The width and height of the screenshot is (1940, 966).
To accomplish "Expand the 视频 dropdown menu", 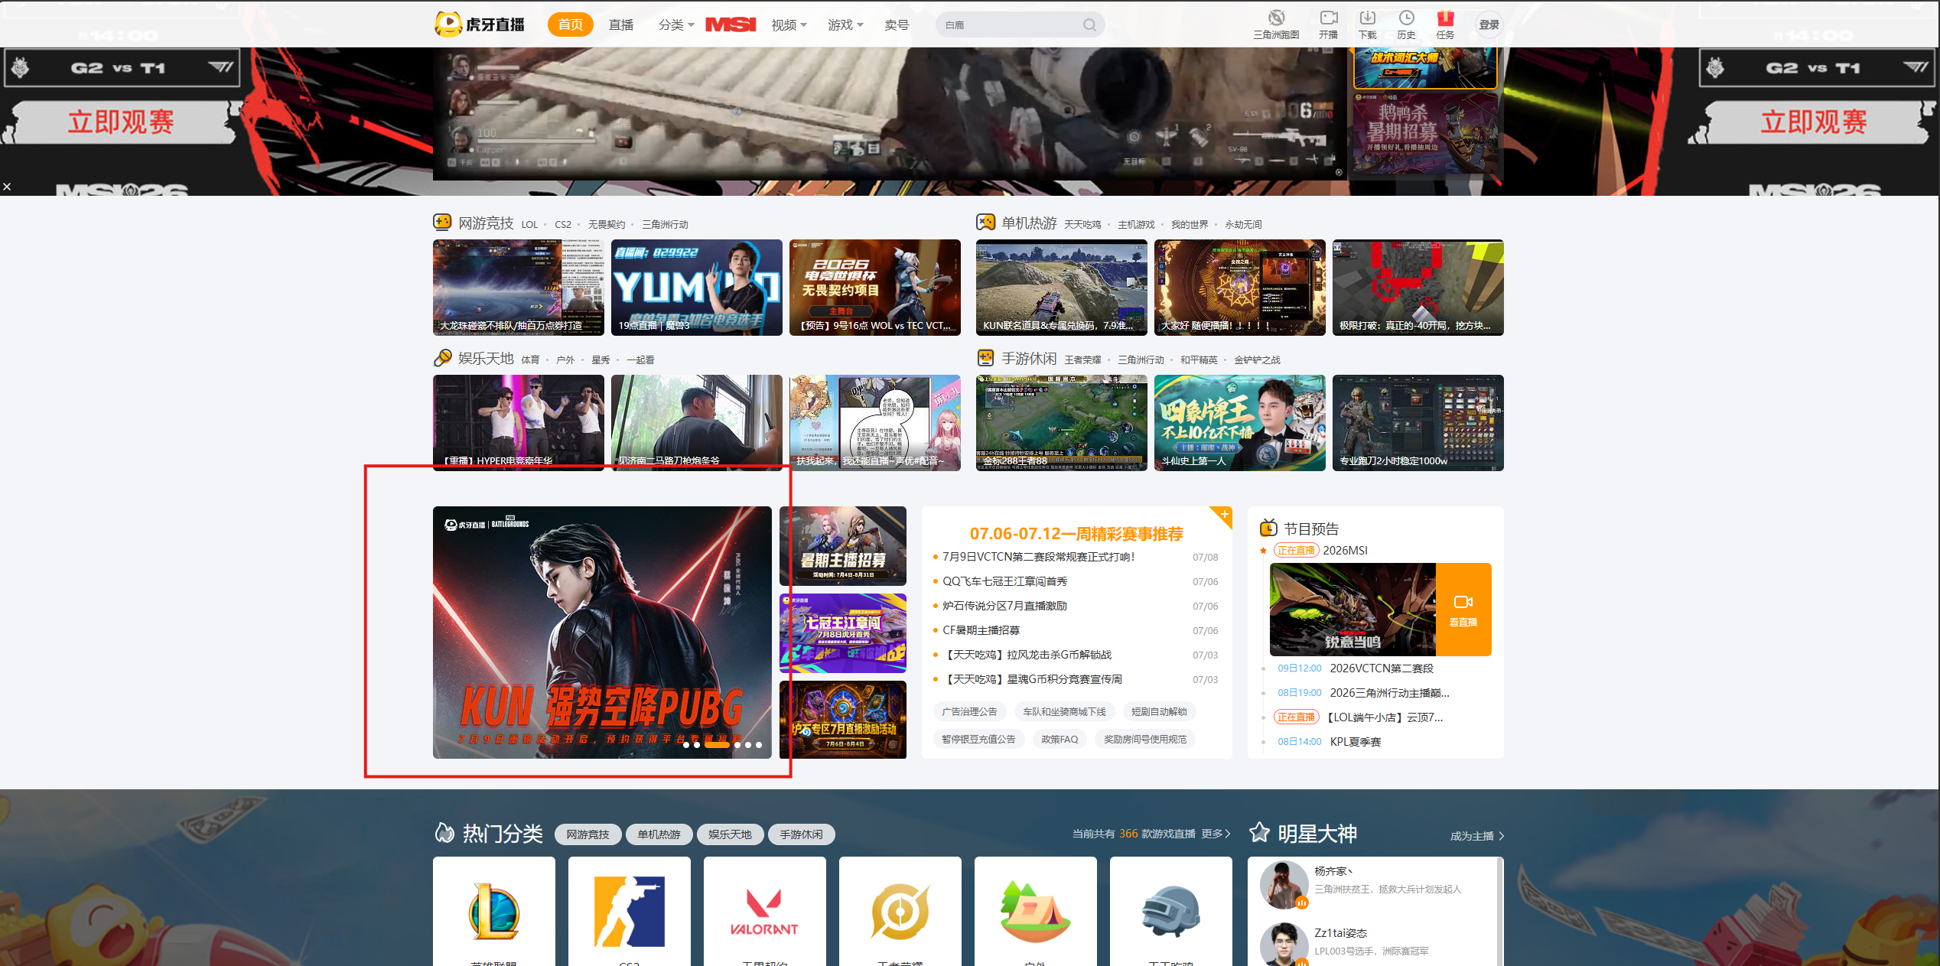I will (x=789, y=25).
